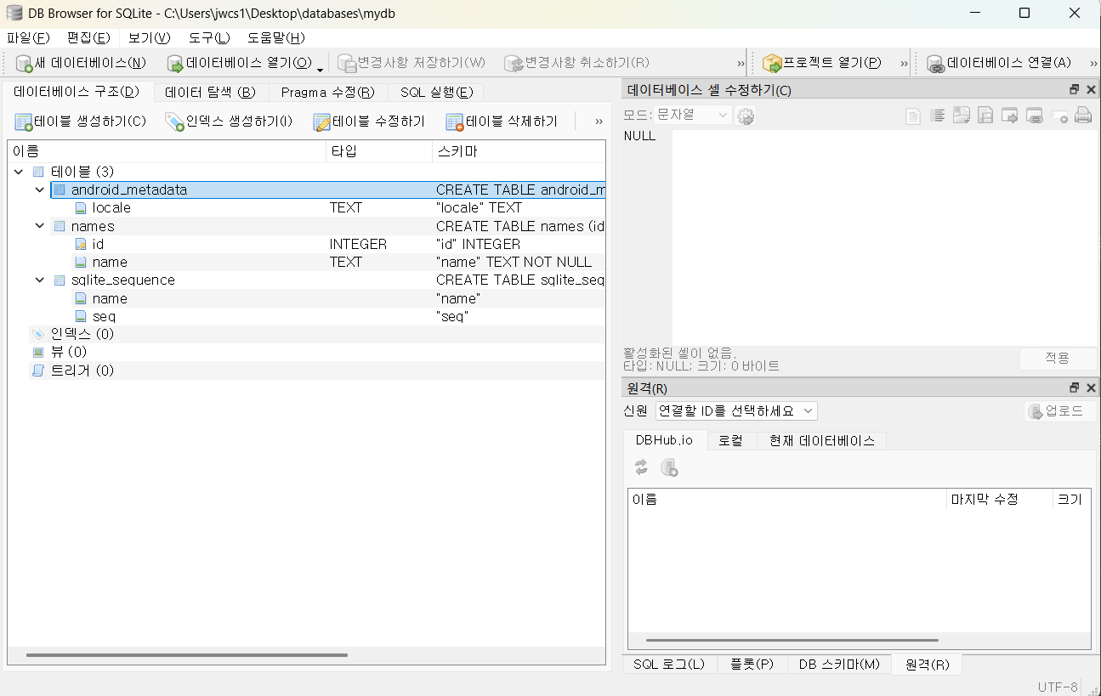Open the 도구(L) menu
Viewport: 1101px width, 696px height.
(x=210, y=38)
